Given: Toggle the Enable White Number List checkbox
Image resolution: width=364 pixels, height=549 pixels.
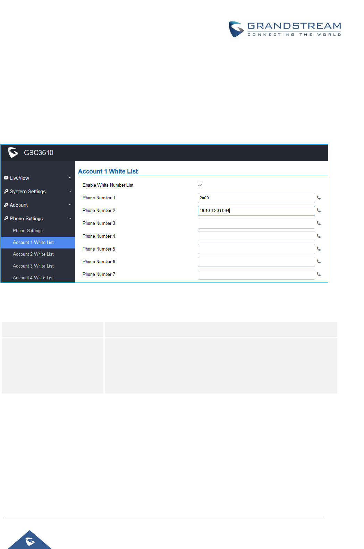Looking at the screenshot, I should pos(200,185).
